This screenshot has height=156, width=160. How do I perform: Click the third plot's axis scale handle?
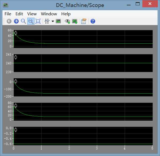tap(16, 81)
